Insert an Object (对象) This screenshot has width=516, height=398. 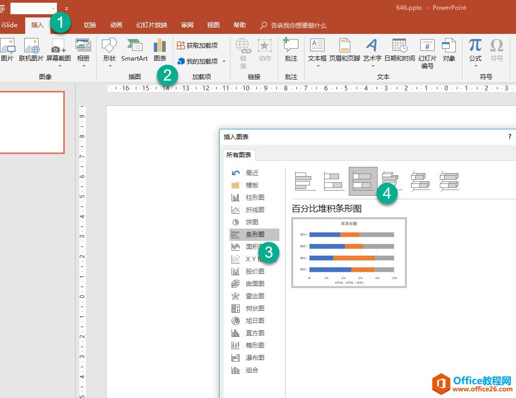449,50
